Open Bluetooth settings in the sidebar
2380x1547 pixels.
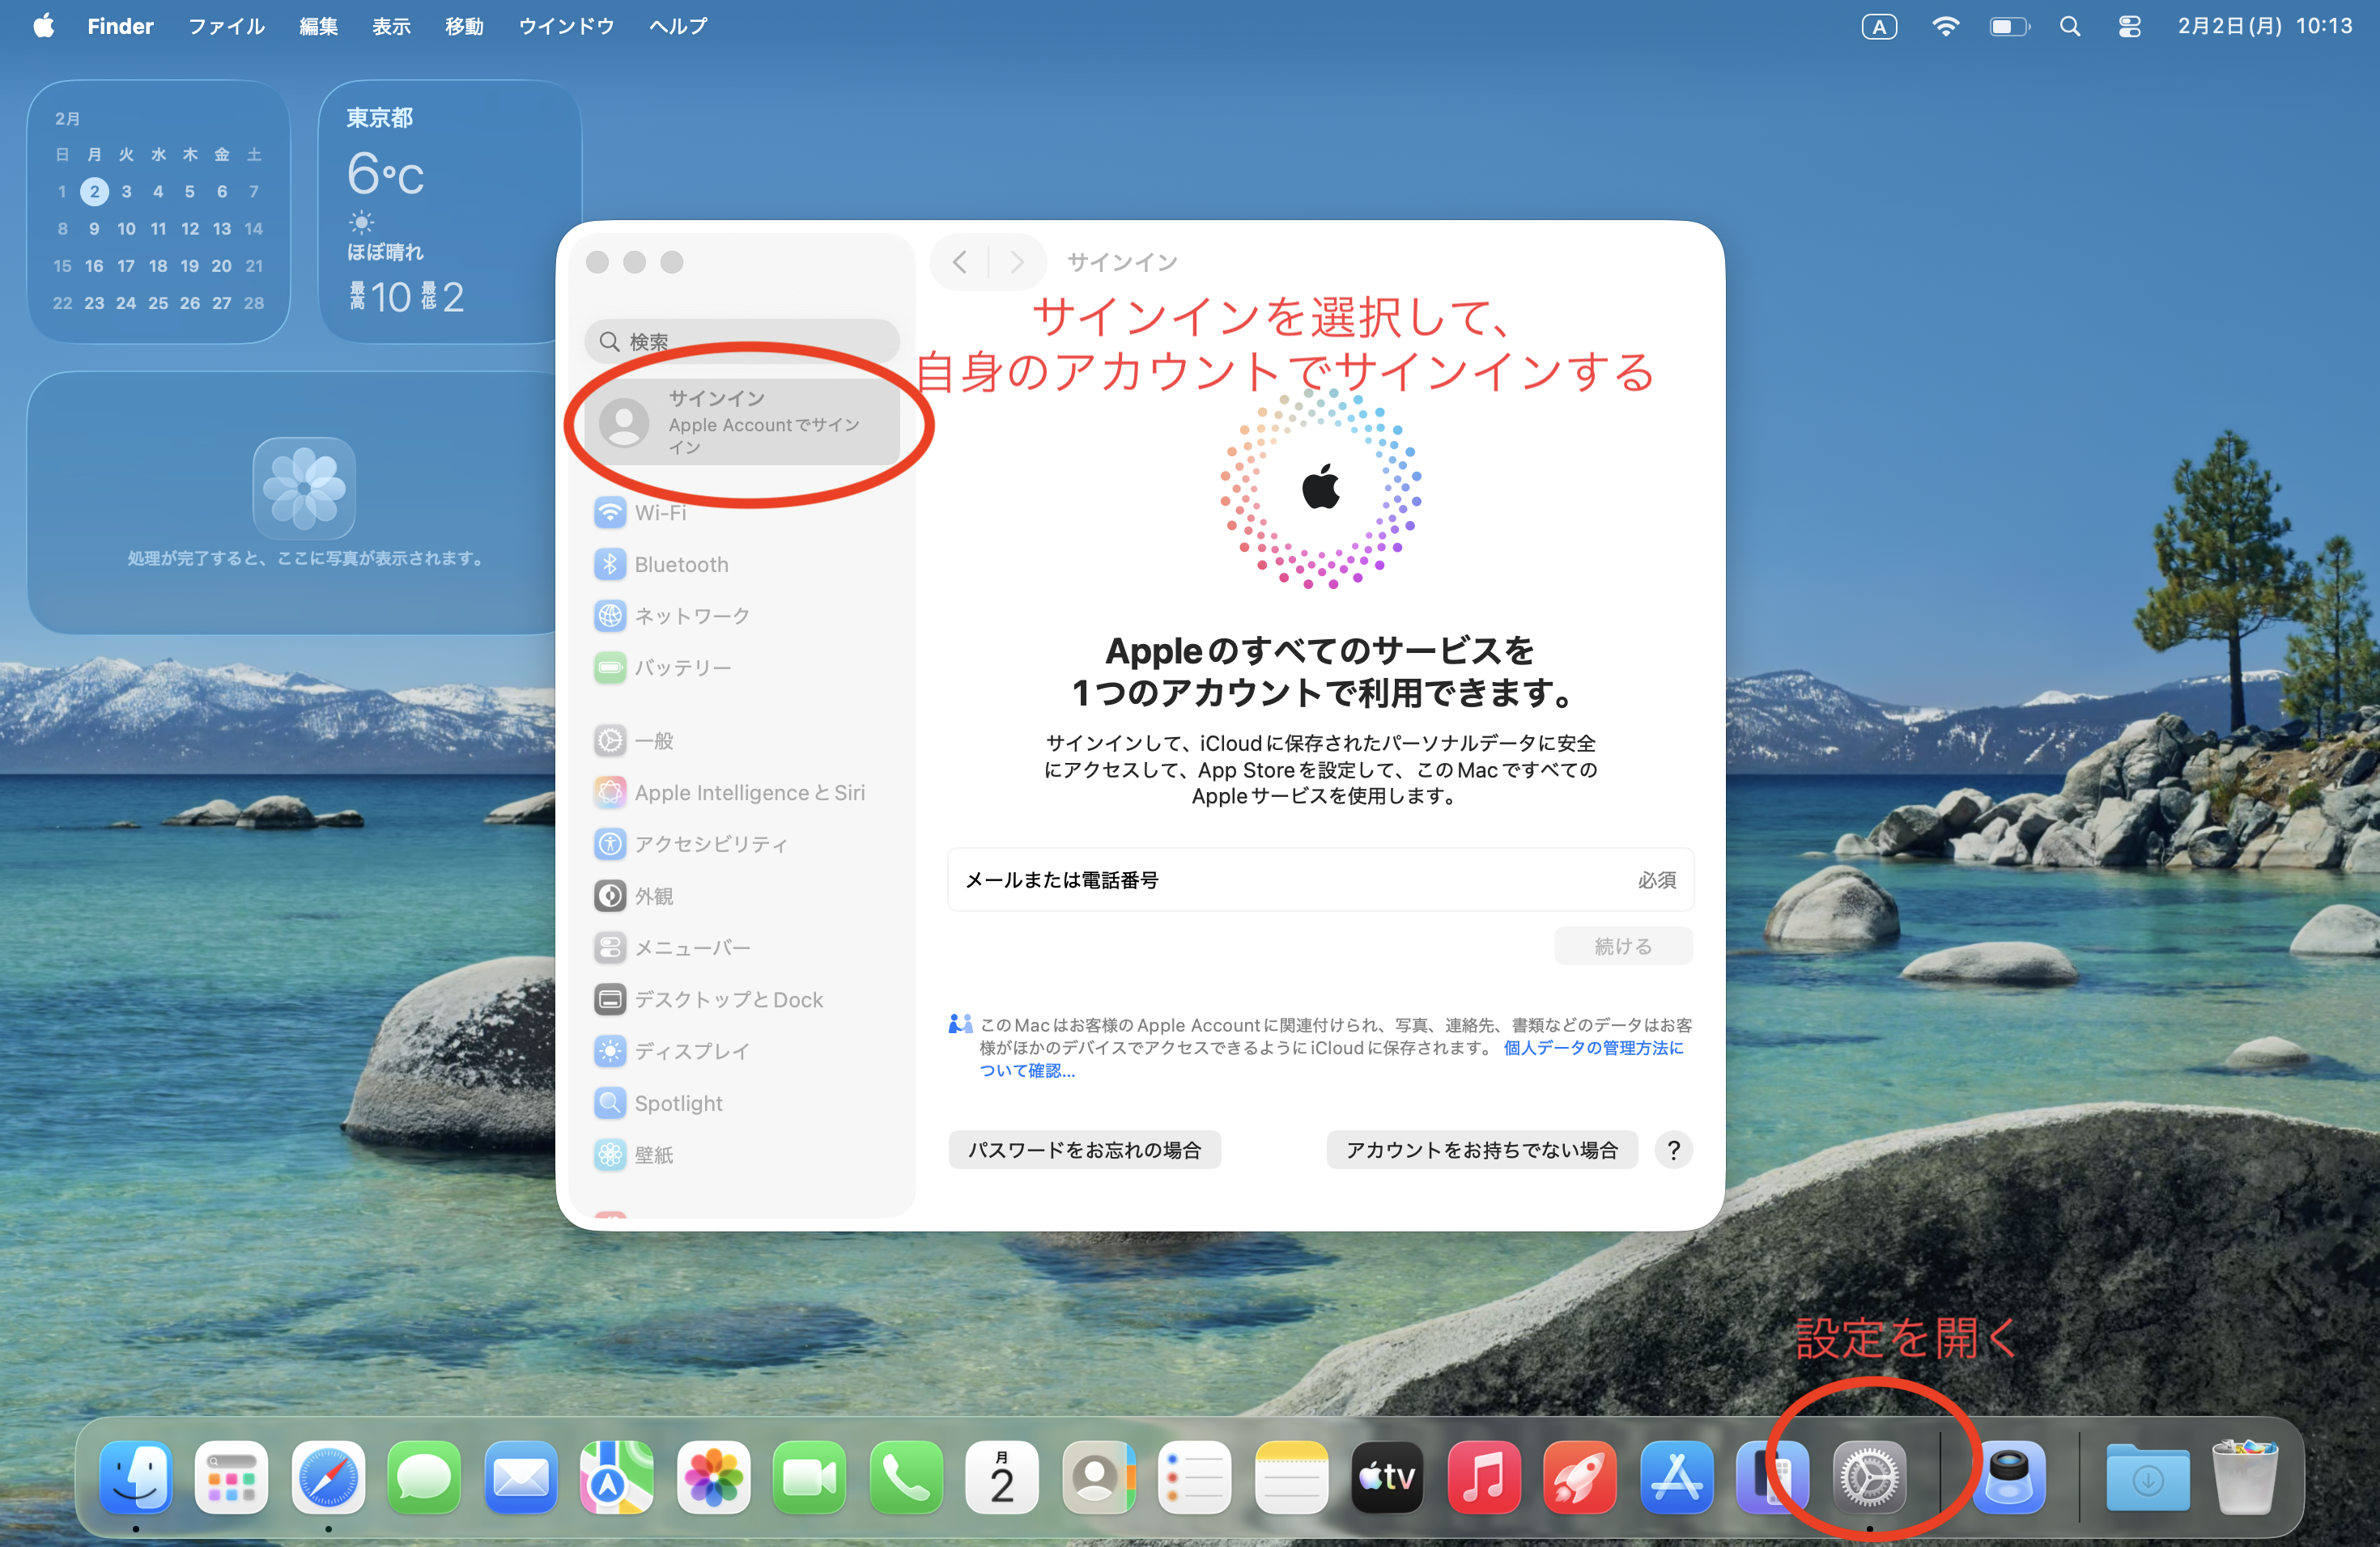click(x=742, y=565)
